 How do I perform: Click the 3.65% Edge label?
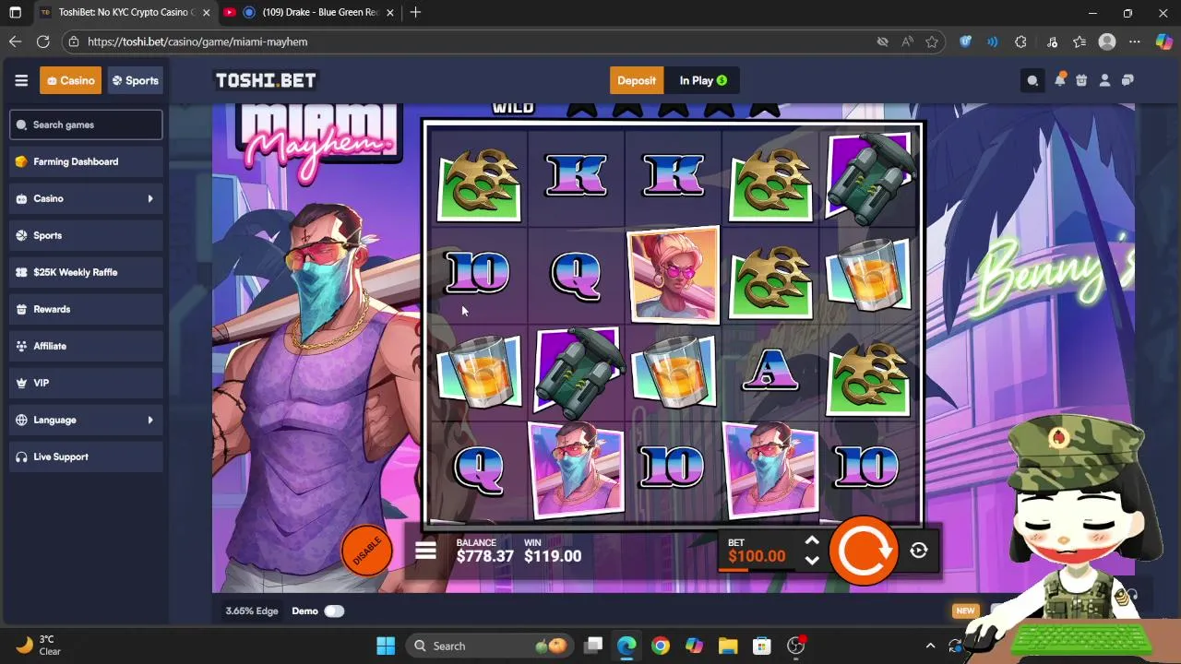[x=252, y=611]
